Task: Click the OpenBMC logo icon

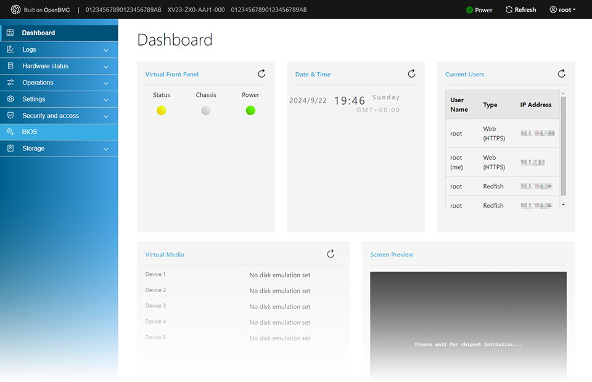Action: click(x=15, y=10)
